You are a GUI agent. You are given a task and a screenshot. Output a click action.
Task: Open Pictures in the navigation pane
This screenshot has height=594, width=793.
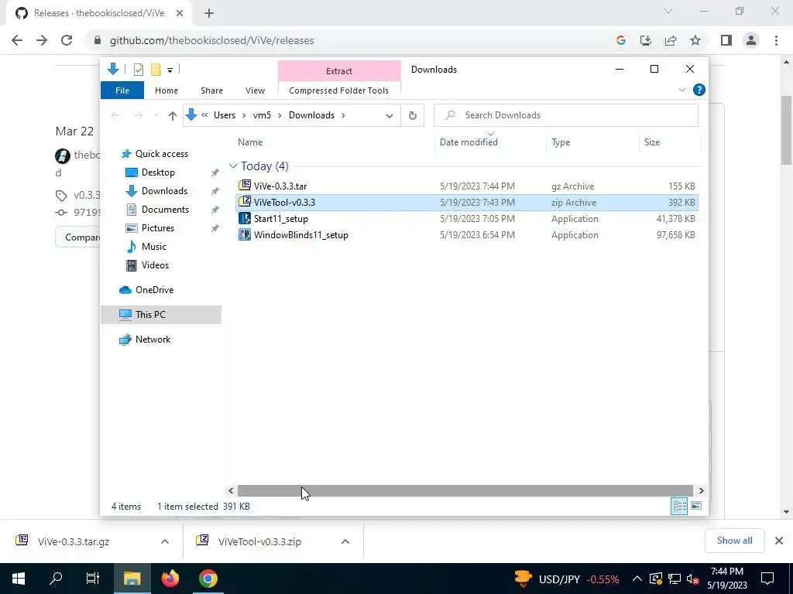[158, 228]
